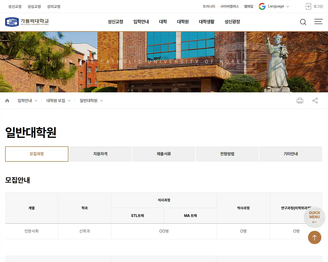
Task: Expand the Language dropdown
Action: [279, 6]
